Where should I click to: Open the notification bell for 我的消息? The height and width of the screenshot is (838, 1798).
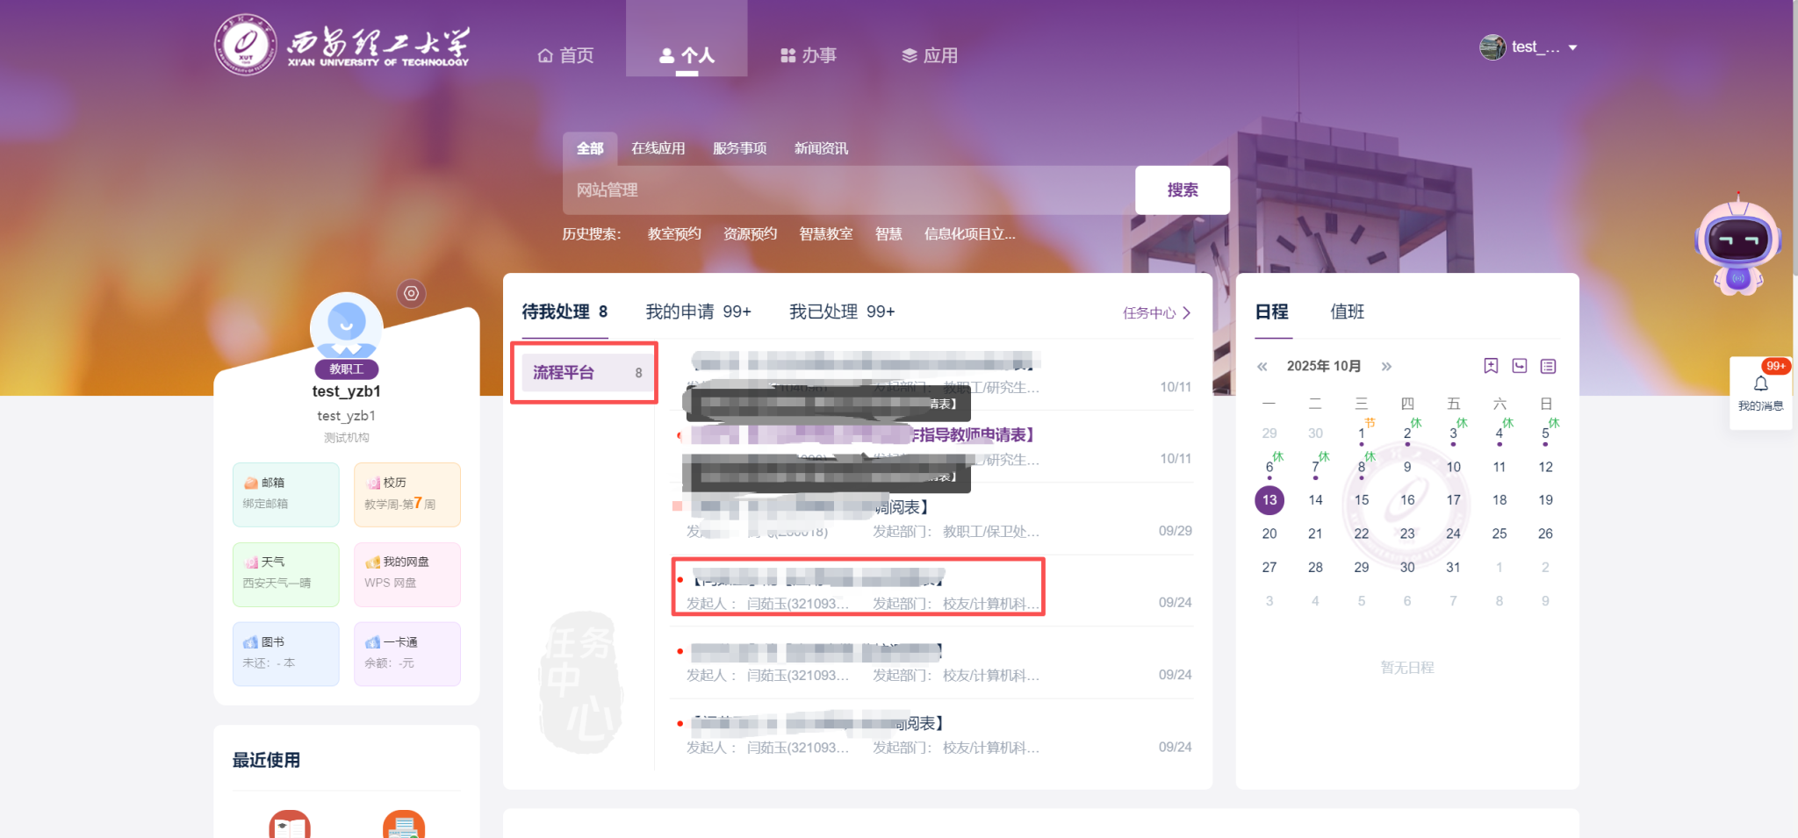click(x=1760, y=384)
